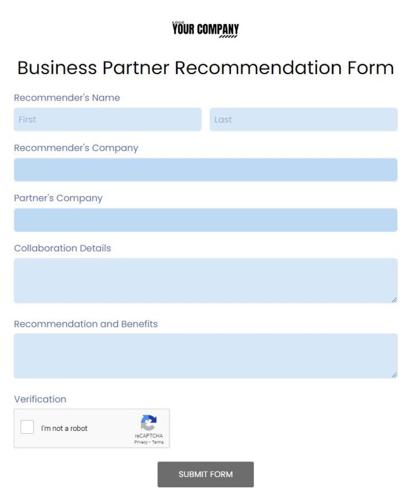Image resolution: width=412 pixels, height=501 pixels.
Task: Click the Submit Form button
Action: pos(206,474)
